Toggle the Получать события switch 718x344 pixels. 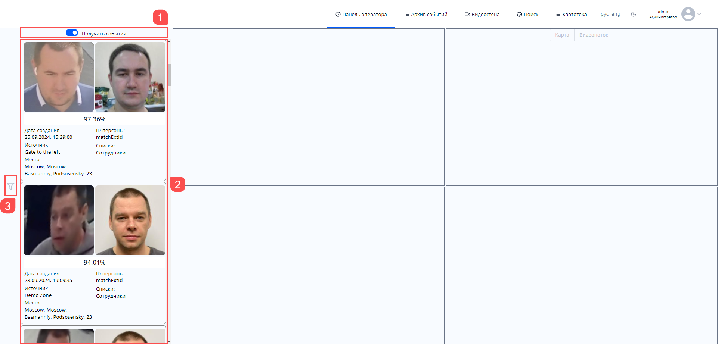click(72, 33)
